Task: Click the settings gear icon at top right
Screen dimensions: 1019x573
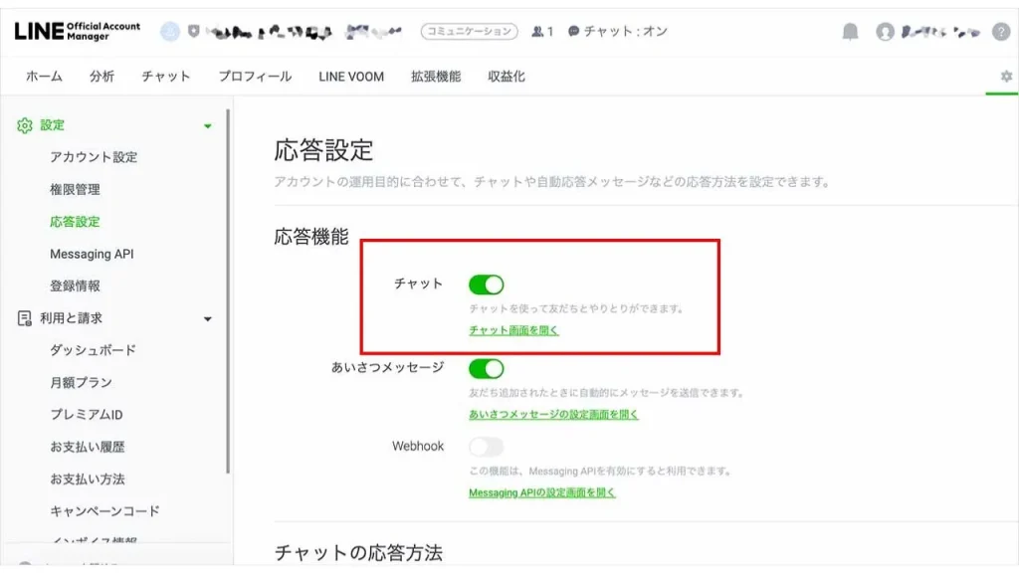Action: click(x=1006, y=77)
